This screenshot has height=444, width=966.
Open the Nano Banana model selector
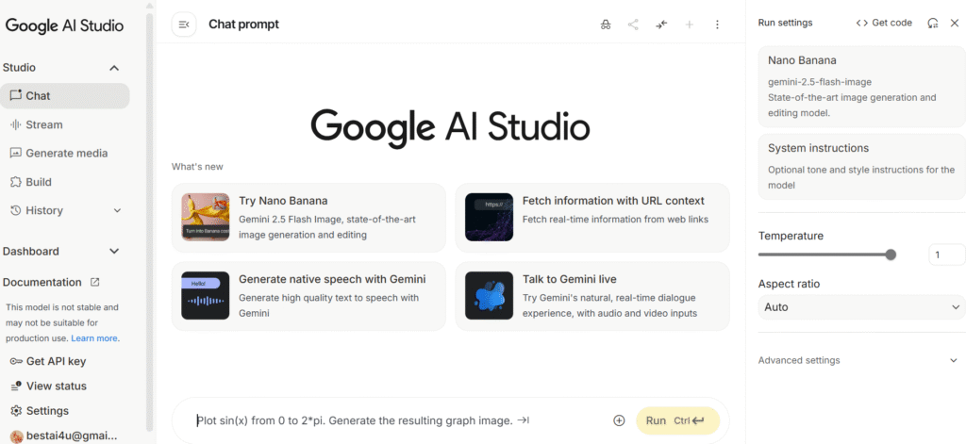[x=861, y=86]
